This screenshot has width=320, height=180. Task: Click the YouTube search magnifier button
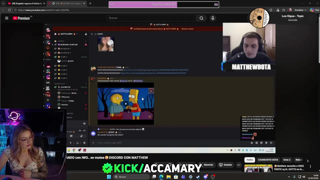(201, 18)
